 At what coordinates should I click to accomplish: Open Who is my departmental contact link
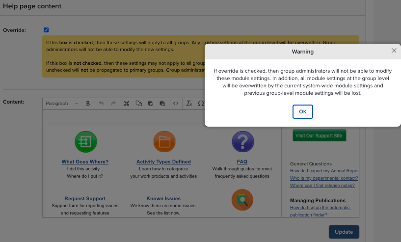(324, 178)
